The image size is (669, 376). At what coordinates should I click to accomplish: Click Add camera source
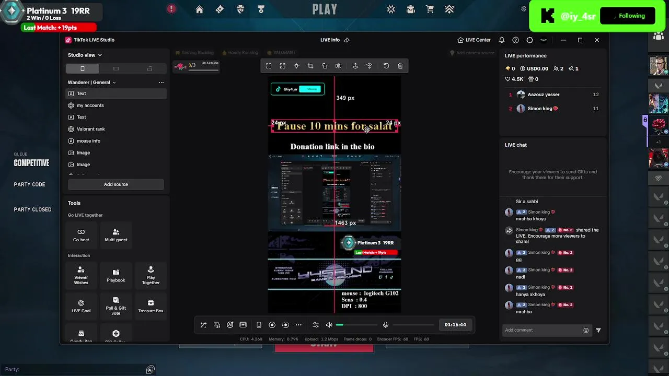click(x=472, y=53)
